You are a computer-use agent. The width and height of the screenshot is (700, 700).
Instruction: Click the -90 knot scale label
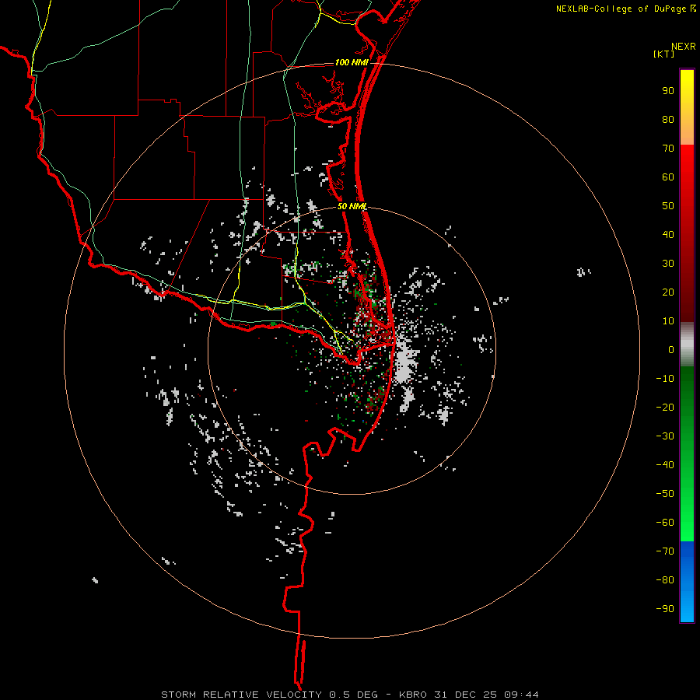pyautogui.click(x=665, y=609)
